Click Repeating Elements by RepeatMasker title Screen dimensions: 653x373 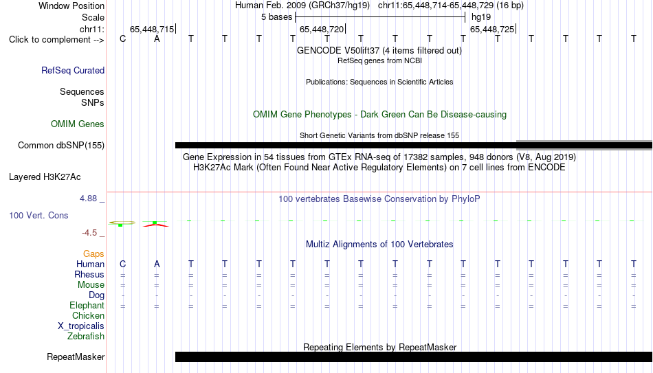pyautogui.click(x=380, y=347)
